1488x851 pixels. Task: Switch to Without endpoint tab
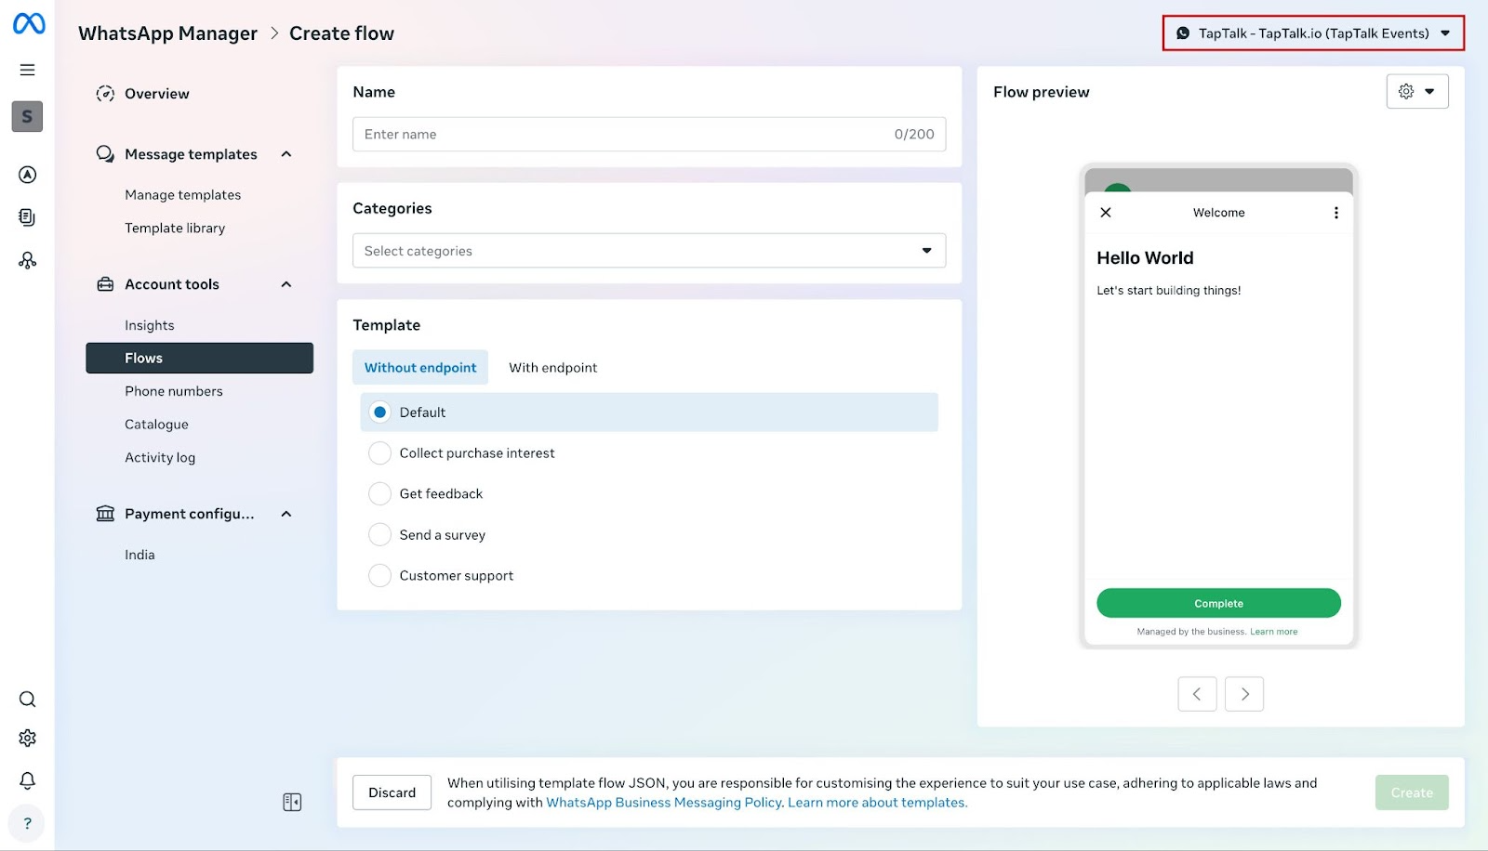(x=420, y=368)
